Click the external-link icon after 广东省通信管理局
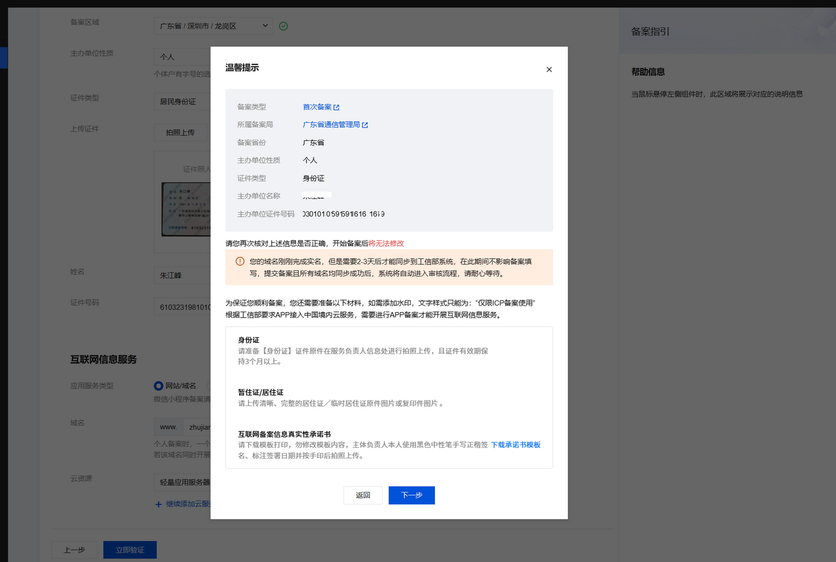Screen dimensions: 836x562 (x=365, y=125)
